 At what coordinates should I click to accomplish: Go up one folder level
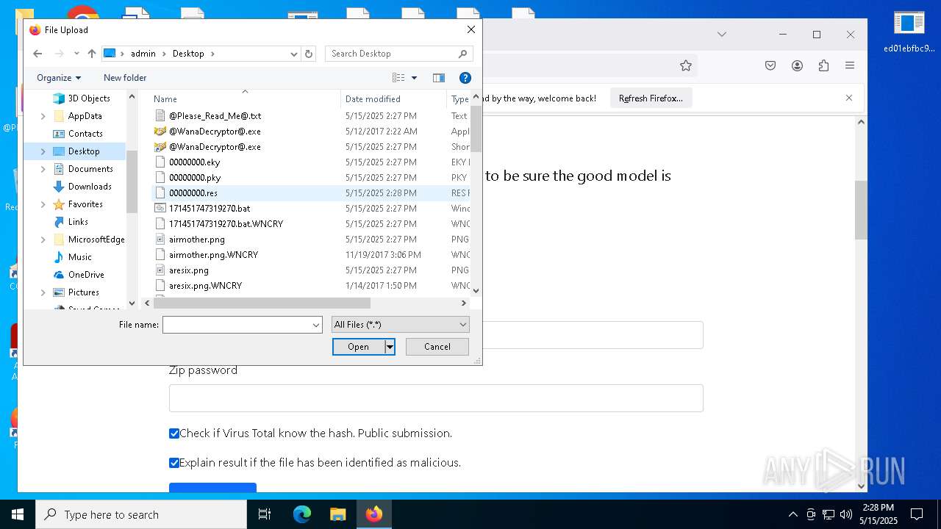tap(92, 54)
